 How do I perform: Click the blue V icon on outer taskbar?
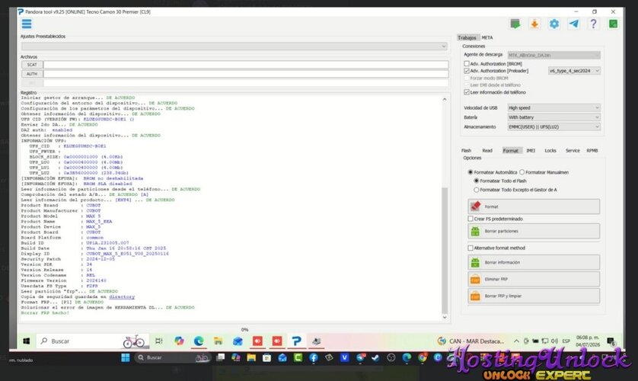(x=345, y=357)
